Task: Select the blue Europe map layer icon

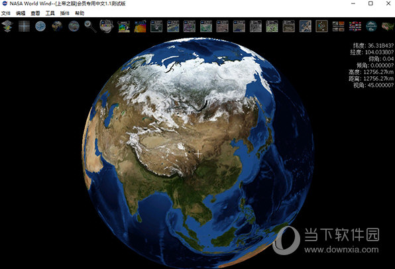Action: [x=306, y=27]
